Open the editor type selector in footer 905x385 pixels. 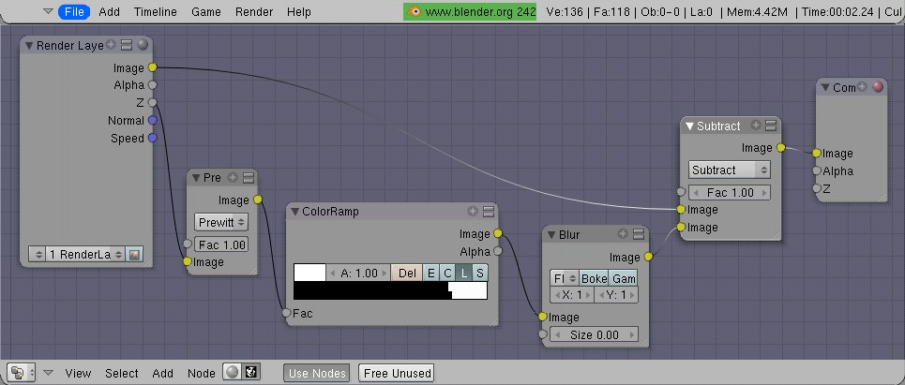22,373
